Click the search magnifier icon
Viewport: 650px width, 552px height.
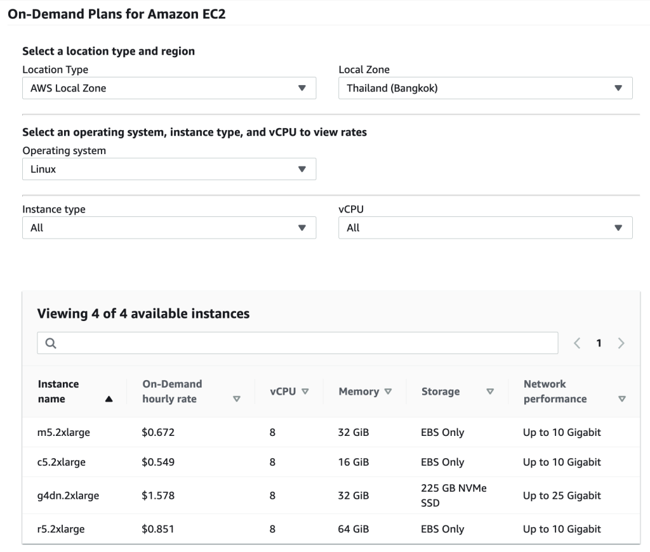(51, 343)
